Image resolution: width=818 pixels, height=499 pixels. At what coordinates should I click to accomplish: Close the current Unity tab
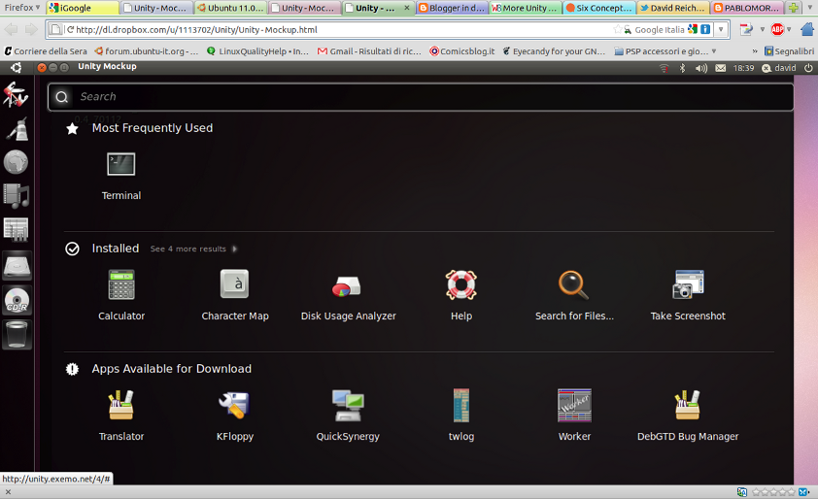(407, 8)
